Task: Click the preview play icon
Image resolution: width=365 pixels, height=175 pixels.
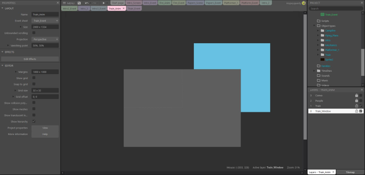Action: (x=104, y=3)
